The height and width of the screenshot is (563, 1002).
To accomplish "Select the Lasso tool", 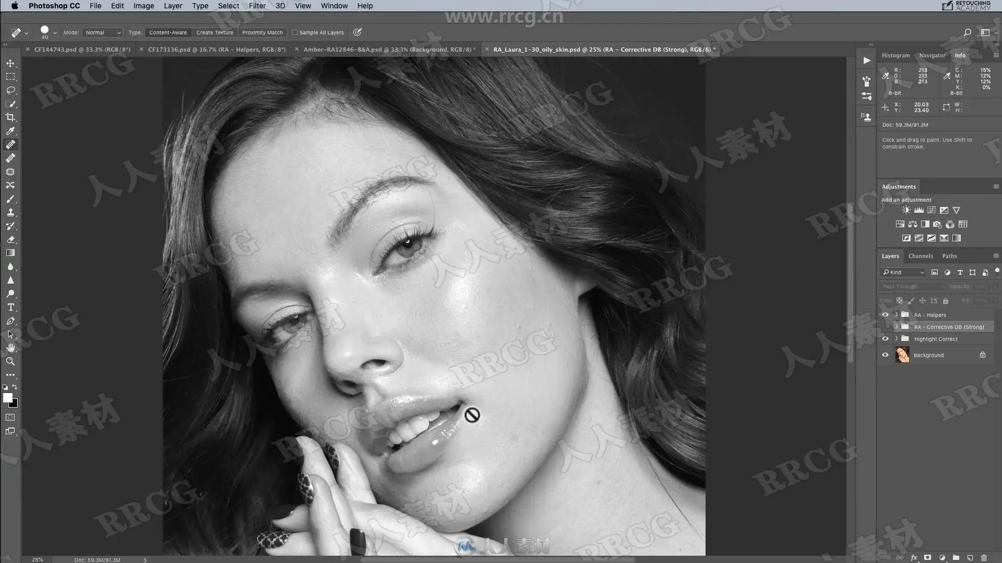I will click(10, 90).
